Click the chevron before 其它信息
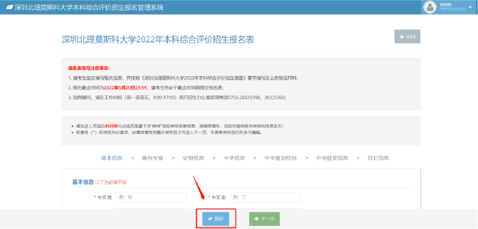This screenshot has height=229, width=478. pyautogui.click(x=358, y=158)
